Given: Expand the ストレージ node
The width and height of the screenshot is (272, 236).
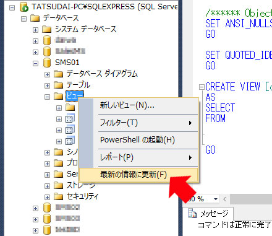Looking at the screenshot, I should (47, 186).
